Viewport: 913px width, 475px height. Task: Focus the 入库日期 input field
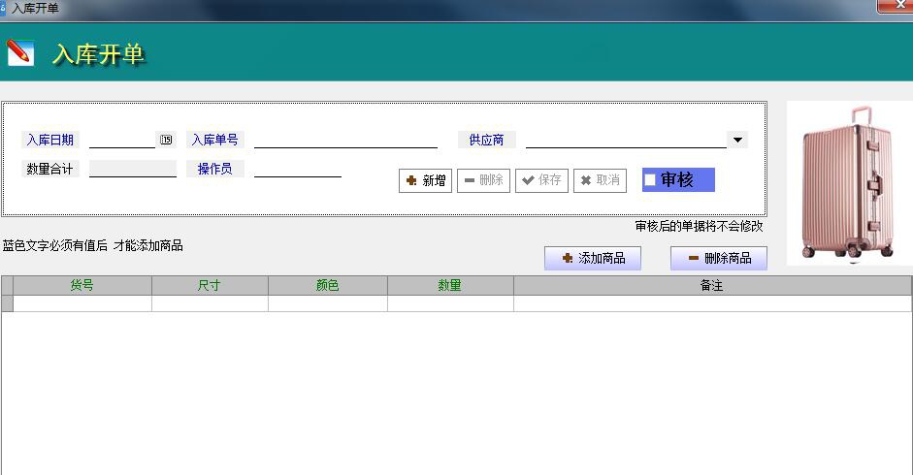click(x=122, y=140)
